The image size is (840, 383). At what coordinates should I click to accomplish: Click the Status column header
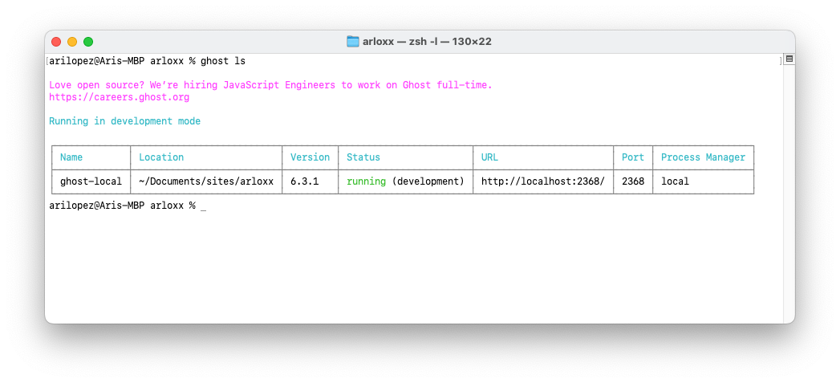[x=363, y=157]
